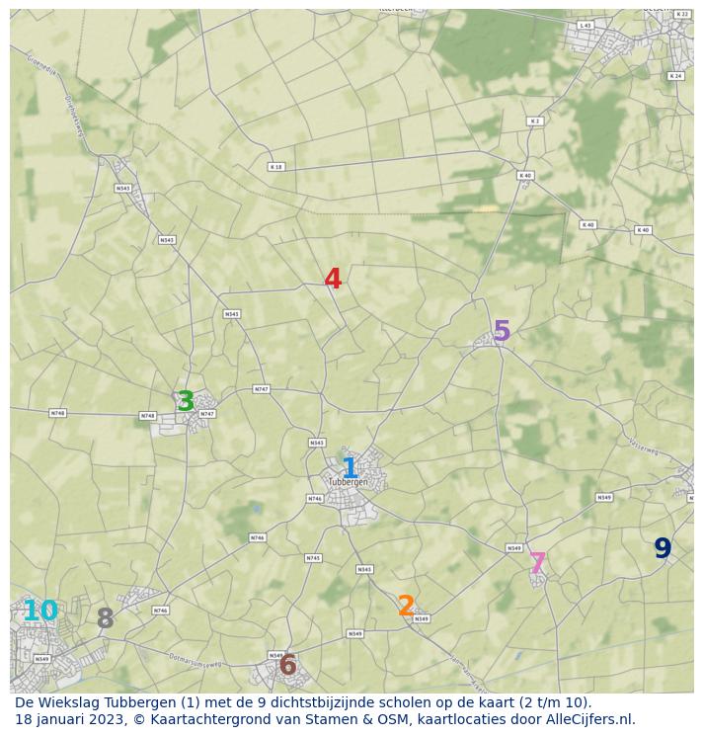Viewport: 703px width, 736px height.
Task: Click the dark navy marker number 9
Action: (x=663, y=548)
